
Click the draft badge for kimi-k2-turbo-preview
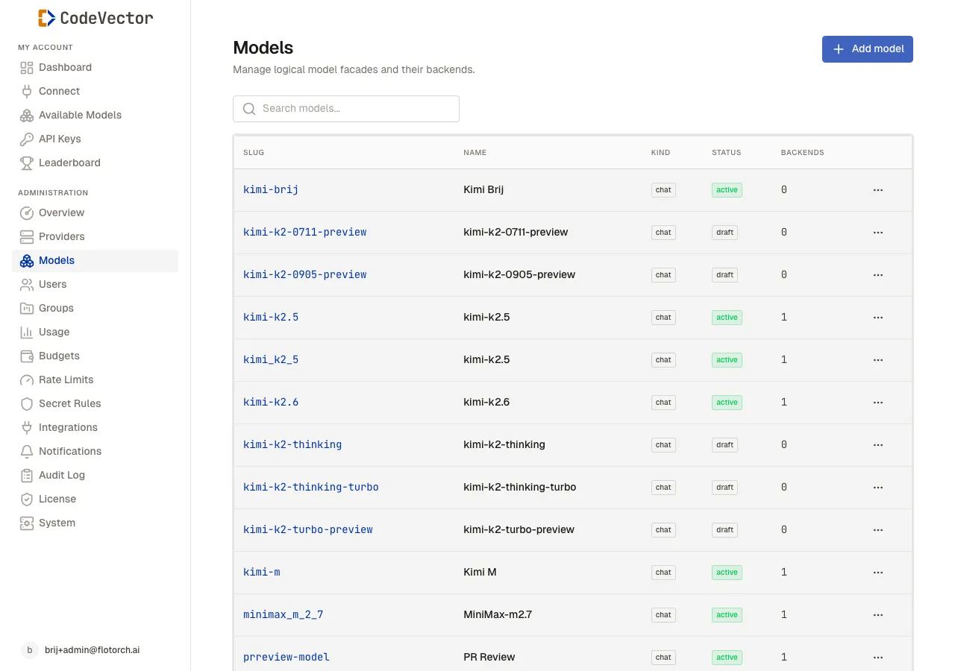click(x=725, y=530)
